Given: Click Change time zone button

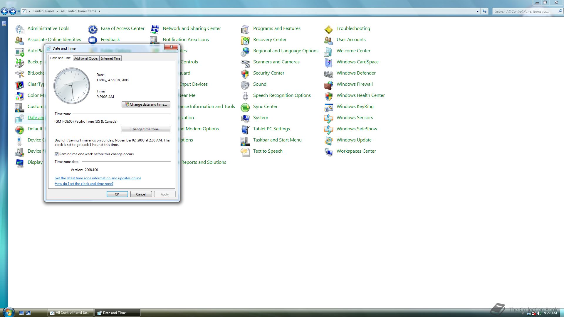Looking at the screenshot, I should pyautogui.click(x=146, y=129).
